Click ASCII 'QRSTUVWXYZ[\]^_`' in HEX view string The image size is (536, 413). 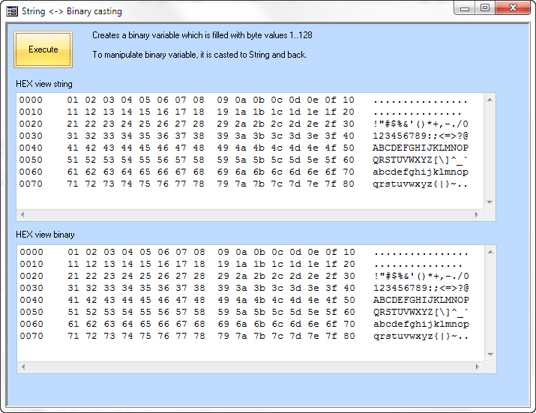421,160
